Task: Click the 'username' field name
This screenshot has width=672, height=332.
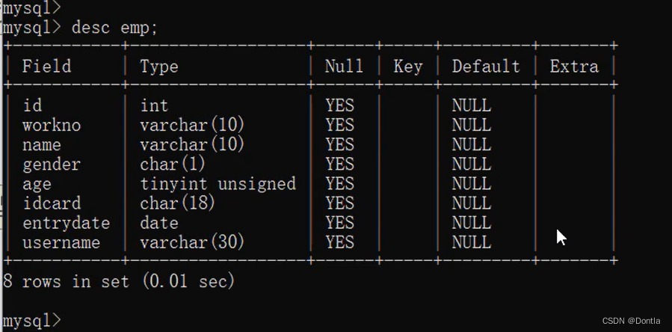Action: [x=61, y=242]
